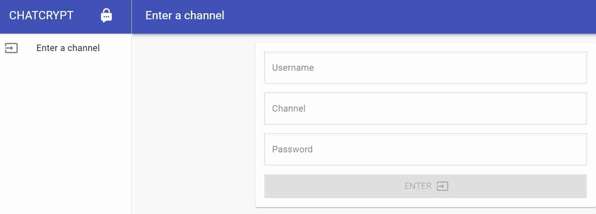Click the Chatcrypt padlock chat bubble logo

pyautogui.click(x=106, y=16)
